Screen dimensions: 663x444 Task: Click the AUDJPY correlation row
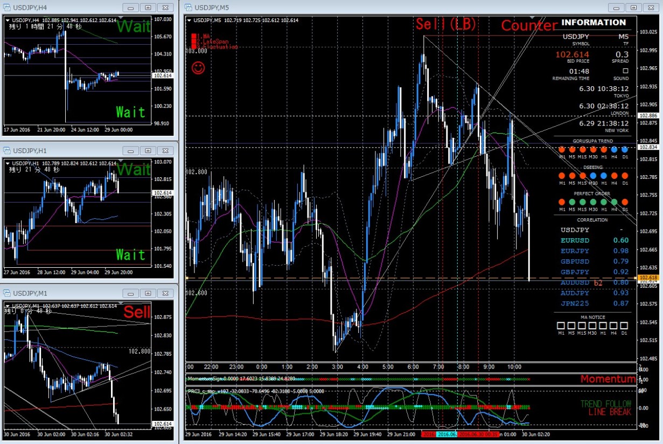595,293
